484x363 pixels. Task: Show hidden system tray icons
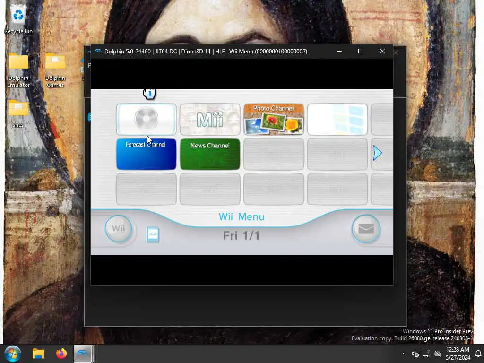[403, 354]
